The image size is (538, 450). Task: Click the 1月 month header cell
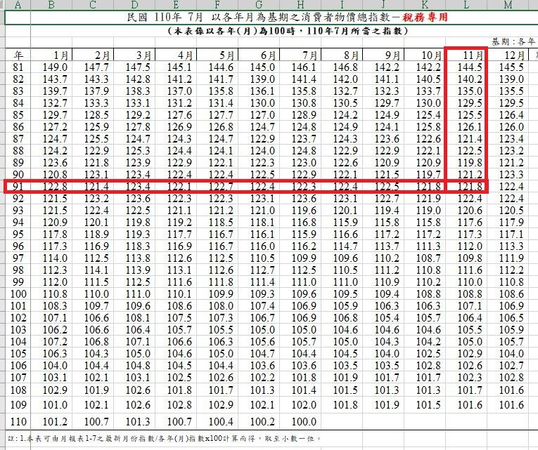55,55
